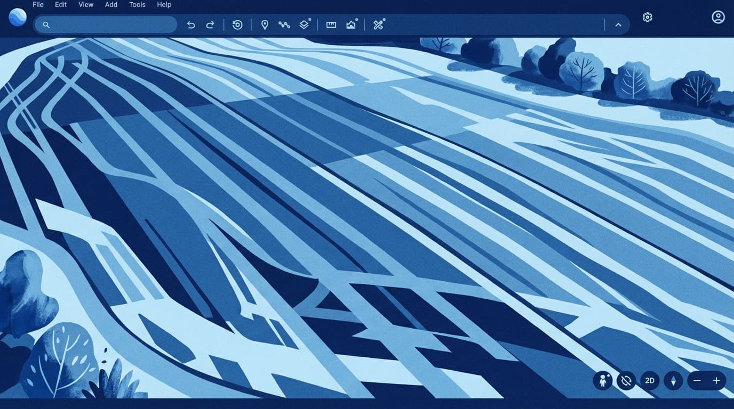Screen dimensions: 734x409
Task: Open the pencil and ruler tool
Action: tap(378, 25)
